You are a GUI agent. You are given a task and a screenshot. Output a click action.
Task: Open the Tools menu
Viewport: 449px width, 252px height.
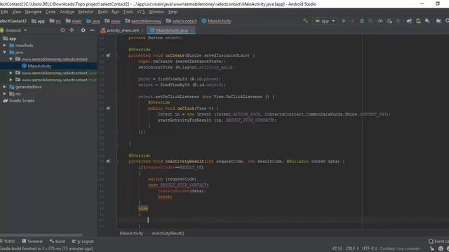128,12
